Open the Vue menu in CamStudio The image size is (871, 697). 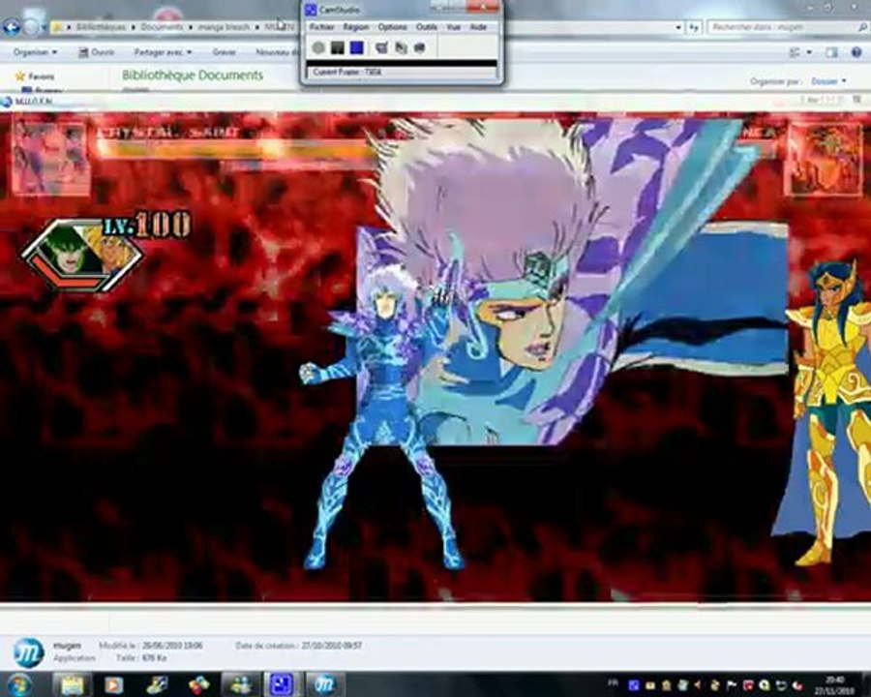coord(453,27)
